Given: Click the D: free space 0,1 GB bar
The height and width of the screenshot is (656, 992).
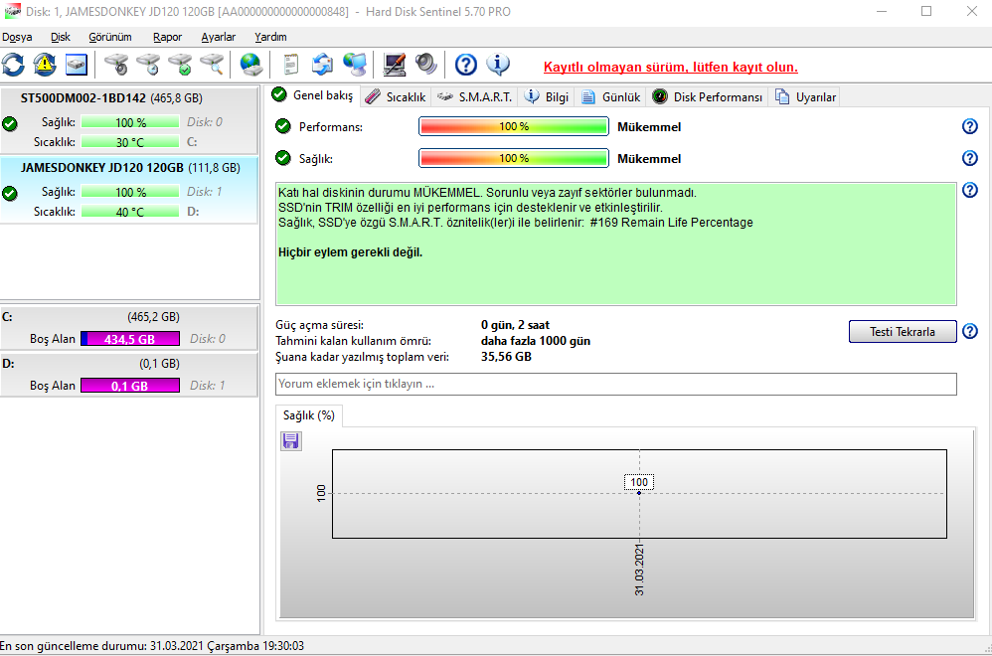Looking at the screenshot, I should [x=130, y=386].
